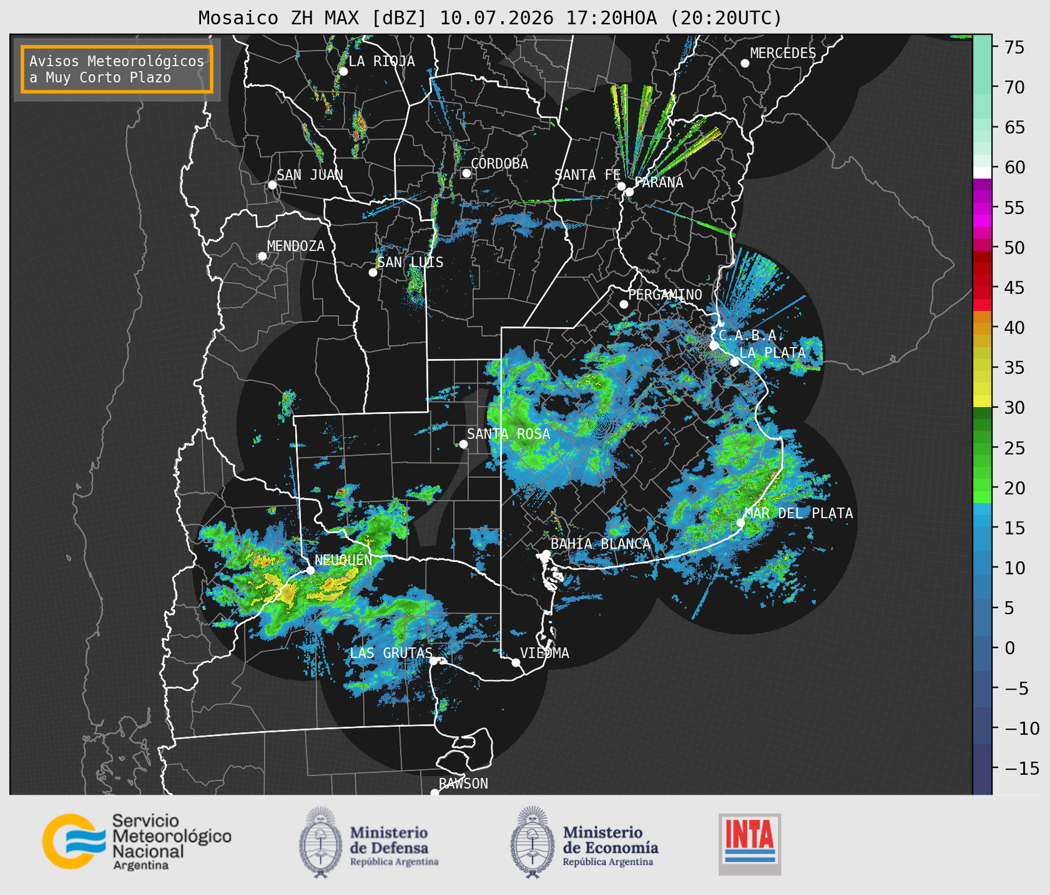The height and width of the screenshot is (895, 1050).
Task: Select the Bahía Blanca city marker
Action: 546,554
